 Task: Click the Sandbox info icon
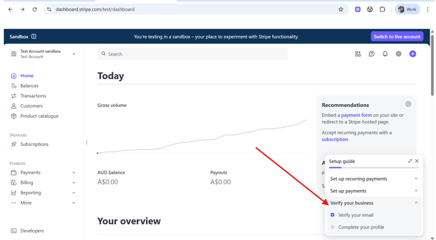[34, 36]
